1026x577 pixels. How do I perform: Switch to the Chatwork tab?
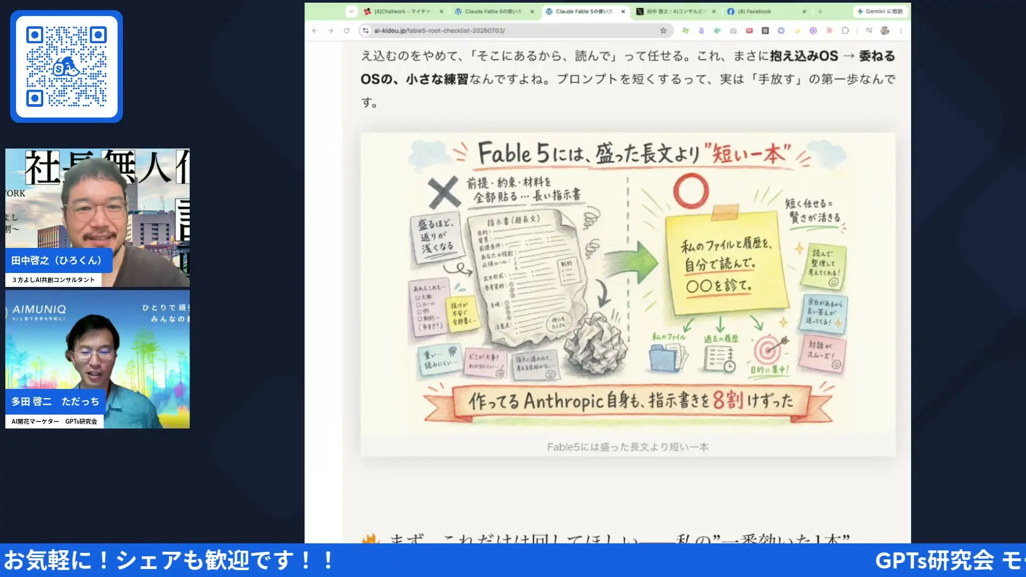pos(403,11)
